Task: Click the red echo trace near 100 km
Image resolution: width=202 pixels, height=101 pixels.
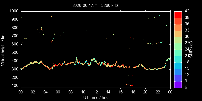Action: point(130,85)
